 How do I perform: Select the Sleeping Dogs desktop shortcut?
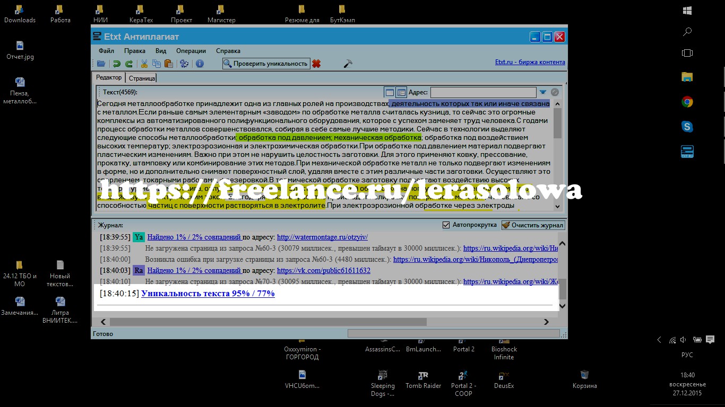383,384
